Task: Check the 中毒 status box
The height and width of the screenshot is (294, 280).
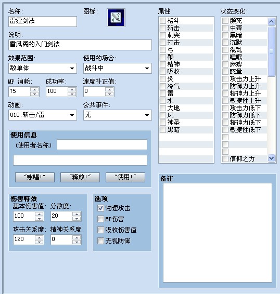Action: 225,28
